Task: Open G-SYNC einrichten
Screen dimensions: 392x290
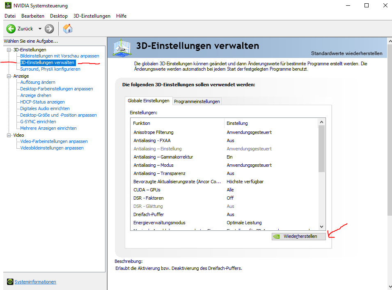Action: pyautogui.click(x=38, y=122)
